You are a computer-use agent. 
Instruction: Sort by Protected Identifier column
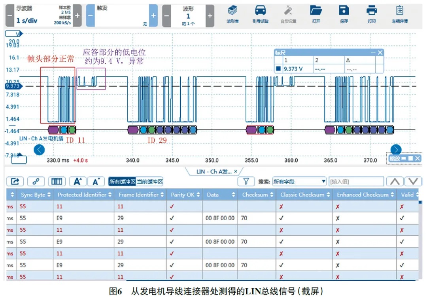pyautogui.click(x=84, y=195)
